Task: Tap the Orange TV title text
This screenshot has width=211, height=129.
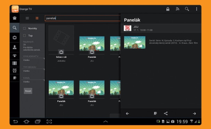Action: click(25, 9)
